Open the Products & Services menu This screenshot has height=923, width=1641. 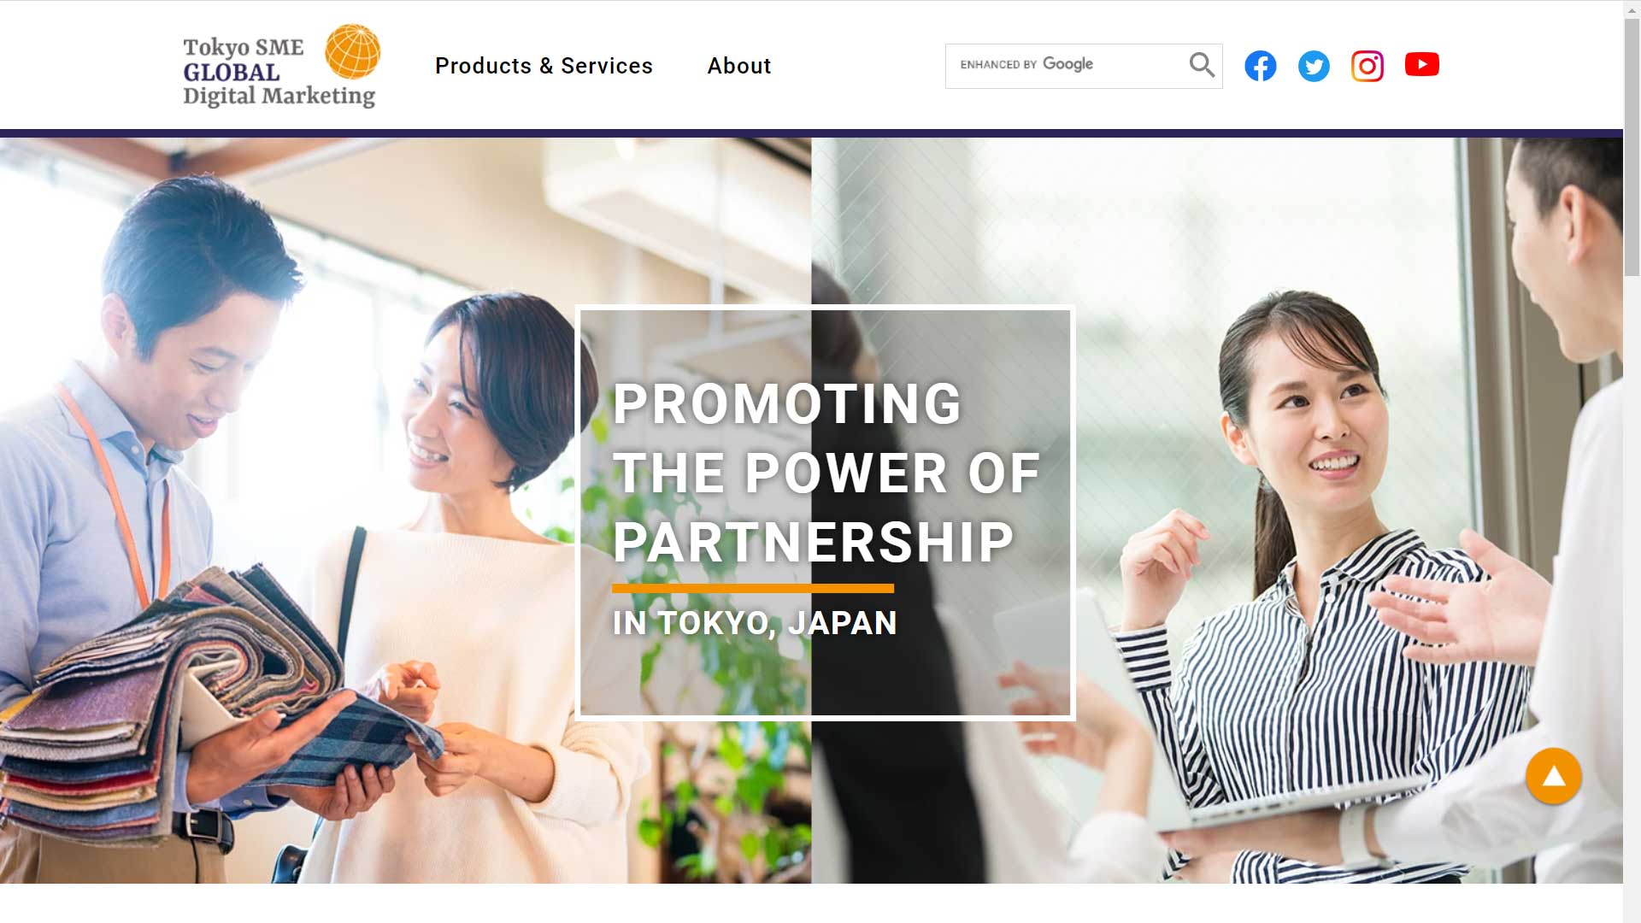[544, 66]
